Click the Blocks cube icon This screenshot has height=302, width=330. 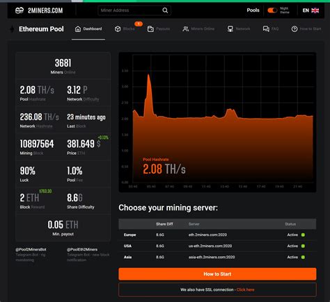pyautogui.click(x=118, y=29)
